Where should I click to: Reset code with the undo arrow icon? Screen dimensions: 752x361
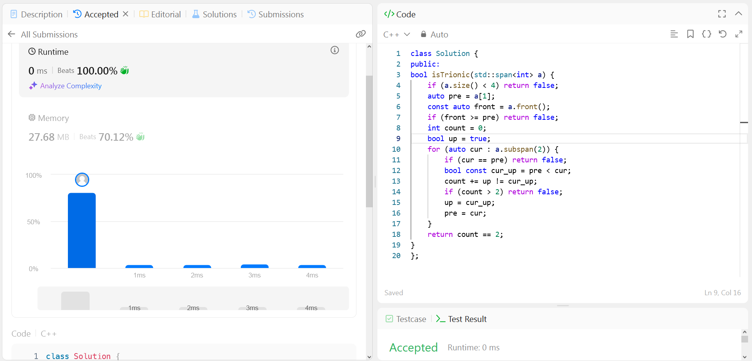723,34
